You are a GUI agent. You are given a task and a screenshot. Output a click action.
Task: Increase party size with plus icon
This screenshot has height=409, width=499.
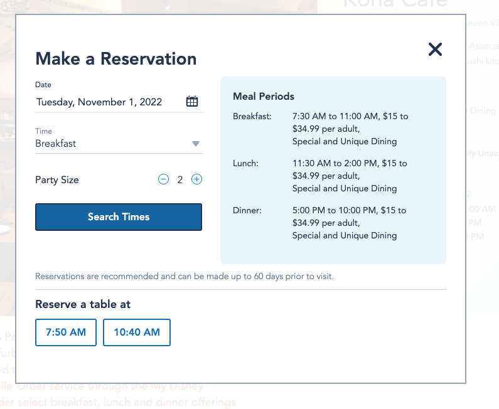coord(196,179)
